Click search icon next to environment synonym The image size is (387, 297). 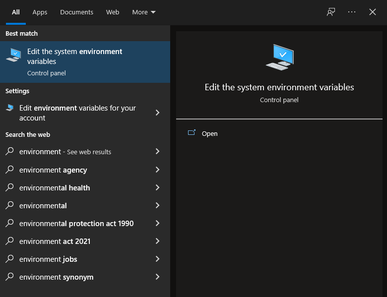9,277
